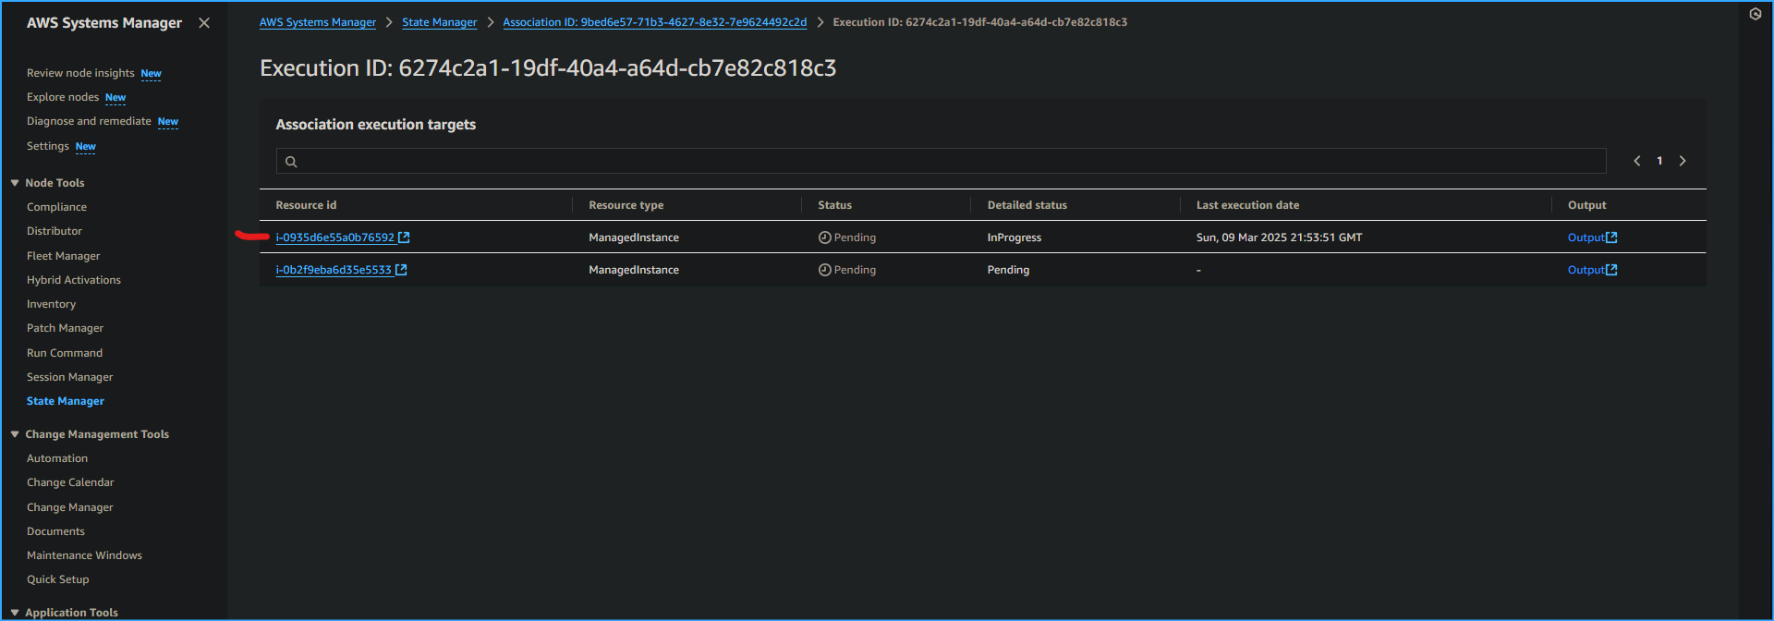Open Documents page
The width and height of the screenshot is (1774, 621).
tap(55, 531)
